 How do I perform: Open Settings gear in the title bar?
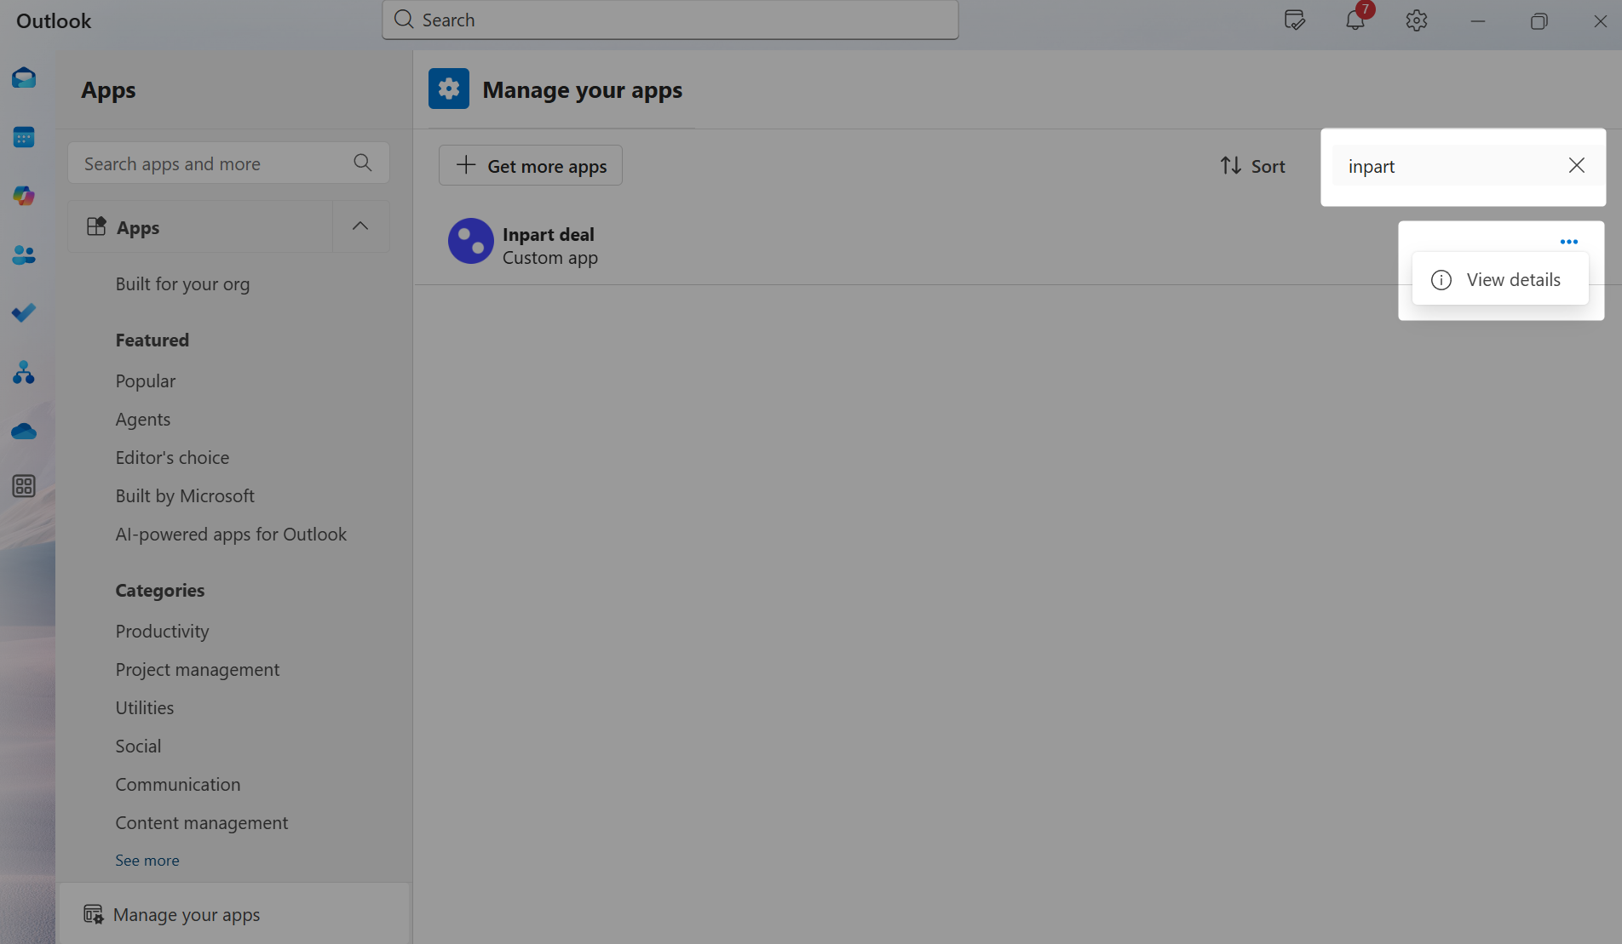pyautogui.click(x=1417, y=20)
